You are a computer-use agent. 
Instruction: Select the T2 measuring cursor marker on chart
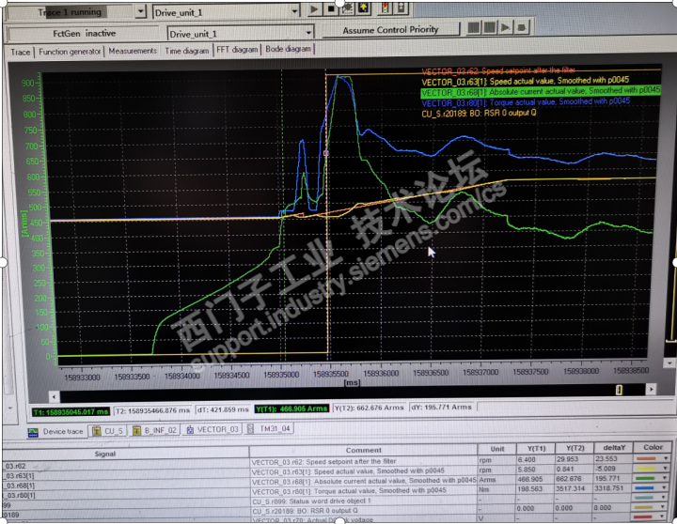coord(326,153)
